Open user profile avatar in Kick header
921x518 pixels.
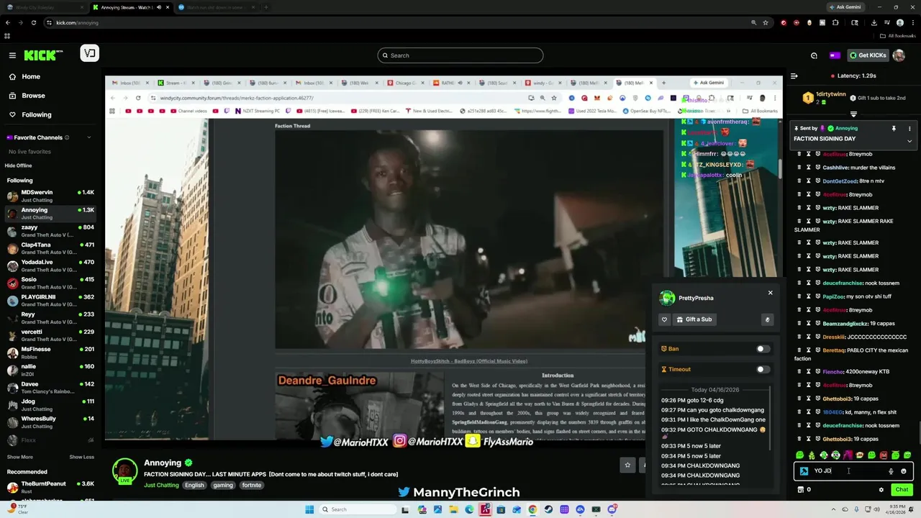point(899,55)
